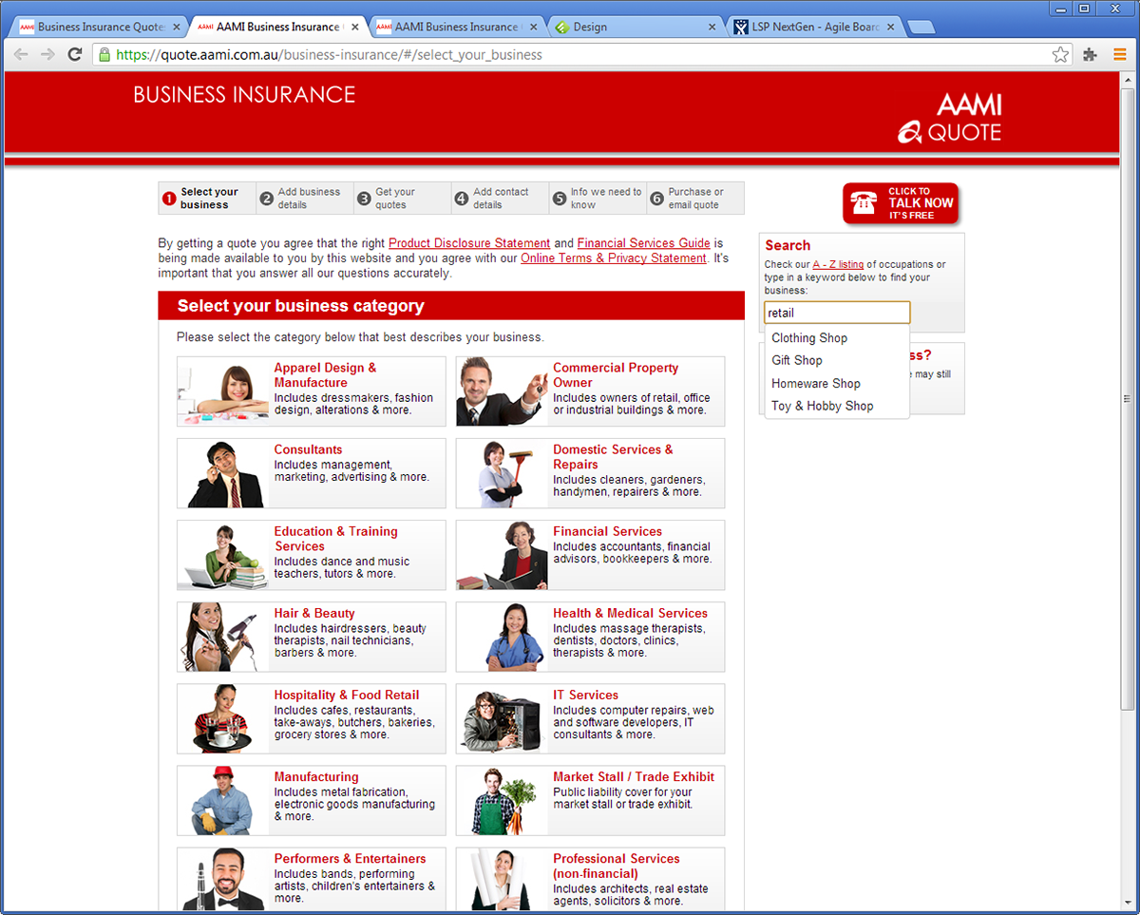
Task: Select the Manufacturing category
Action: tap(311, 800)
